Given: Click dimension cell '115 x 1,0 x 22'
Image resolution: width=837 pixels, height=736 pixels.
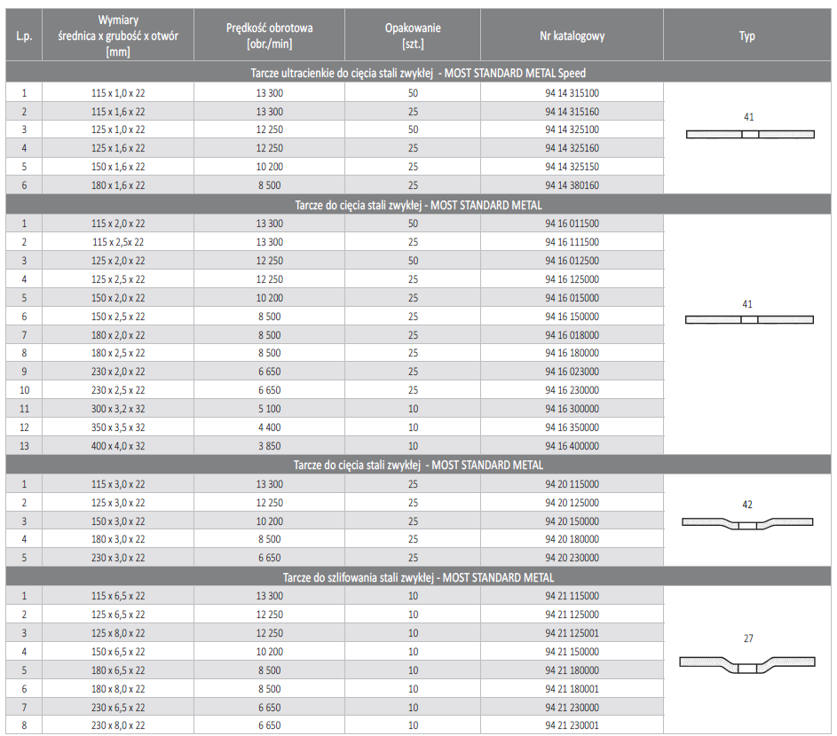Looking at the screenshot, I should tap(118, 93).
